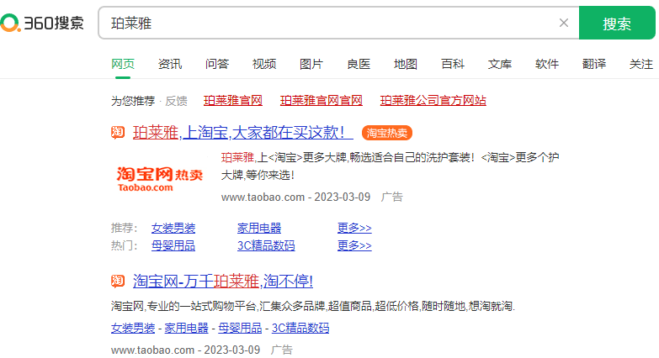This screenshot has width=659, height=358.
Task: Open result 珀莱雅,上淘宝,大家都在买这款!
Action: pyautogui.click(x=242, y=133)
